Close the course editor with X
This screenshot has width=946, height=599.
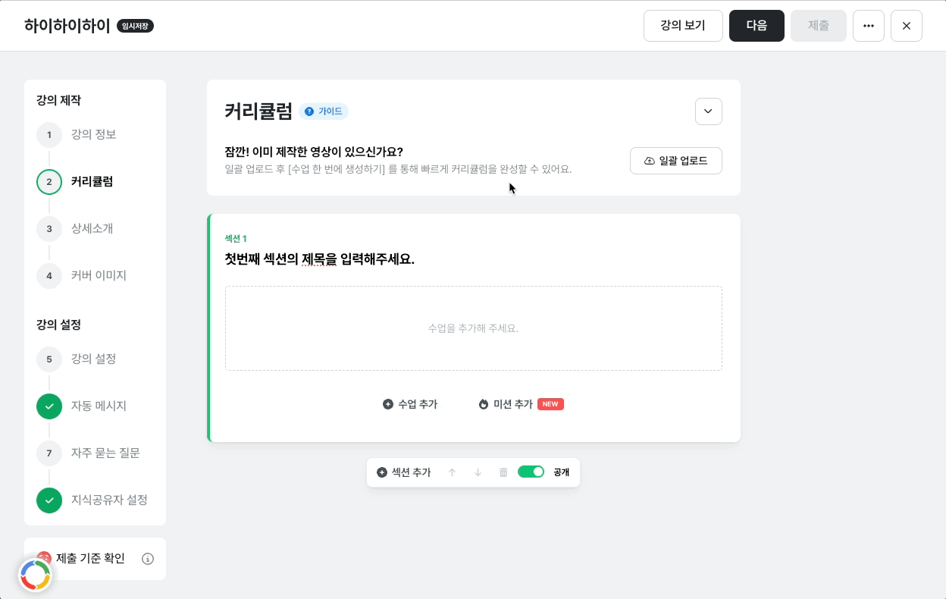click(x=907, y=26)
